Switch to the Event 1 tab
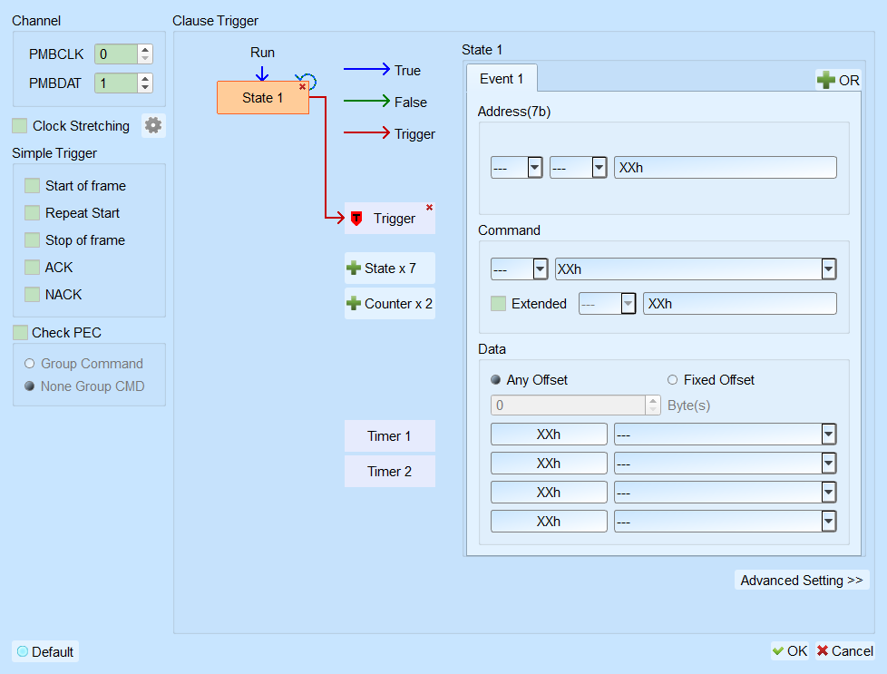Image resolution: width=887 pixels, height=674 pixels. [x=502, y=79]
